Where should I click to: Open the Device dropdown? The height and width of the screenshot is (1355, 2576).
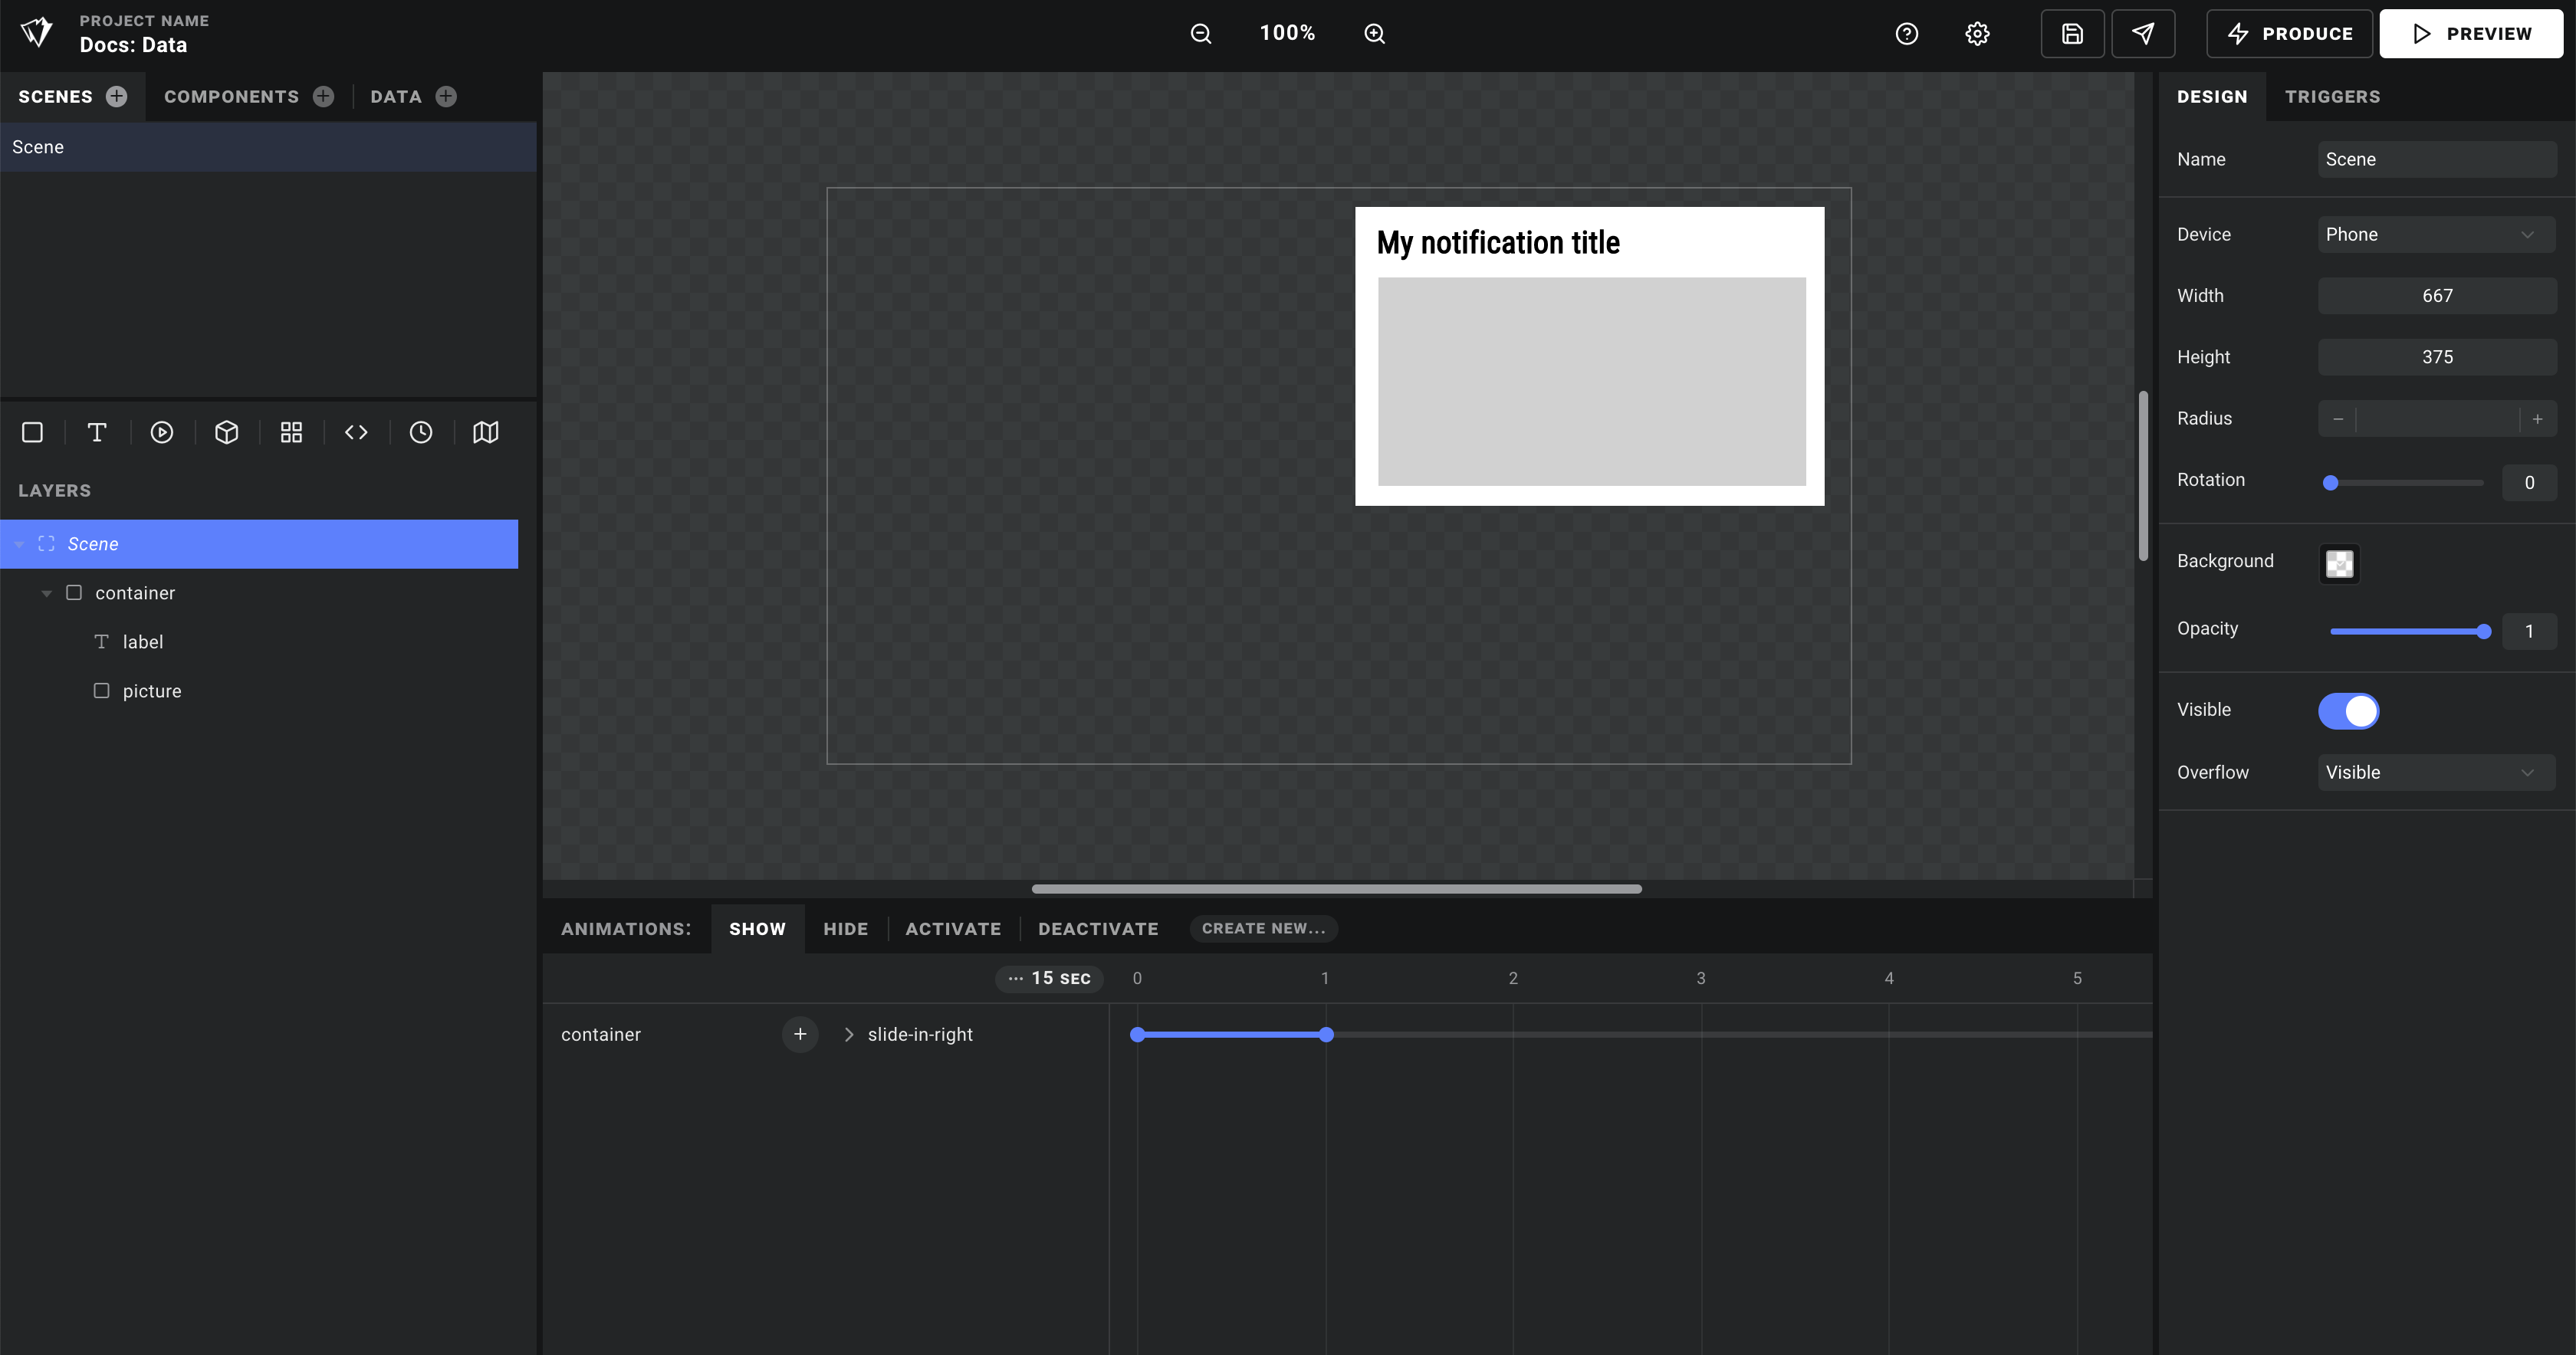point(2436,235)
